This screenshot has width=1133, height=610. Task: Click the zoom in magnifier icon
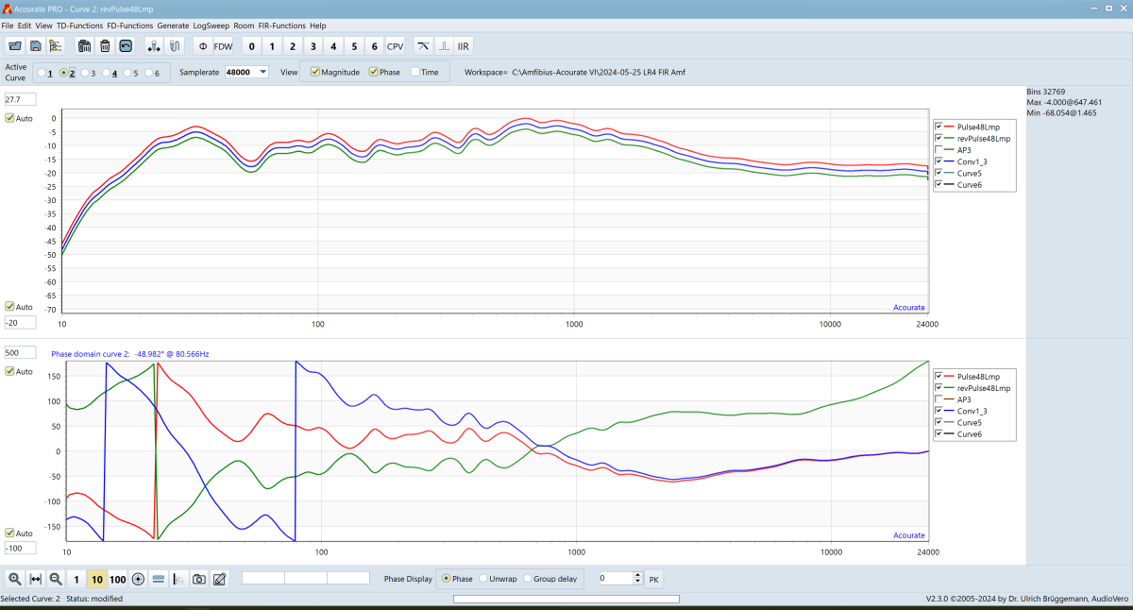coord(15,579)
